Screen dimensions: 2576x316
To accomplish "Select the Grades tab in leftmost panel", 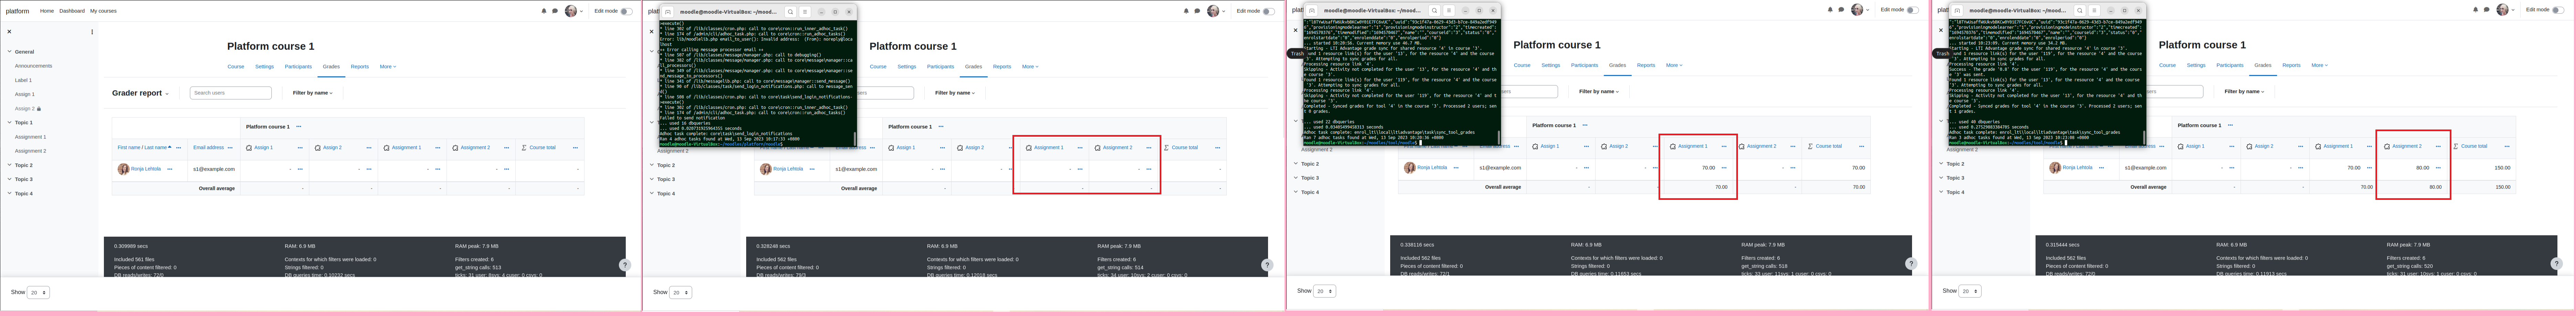I will [331, 67].
